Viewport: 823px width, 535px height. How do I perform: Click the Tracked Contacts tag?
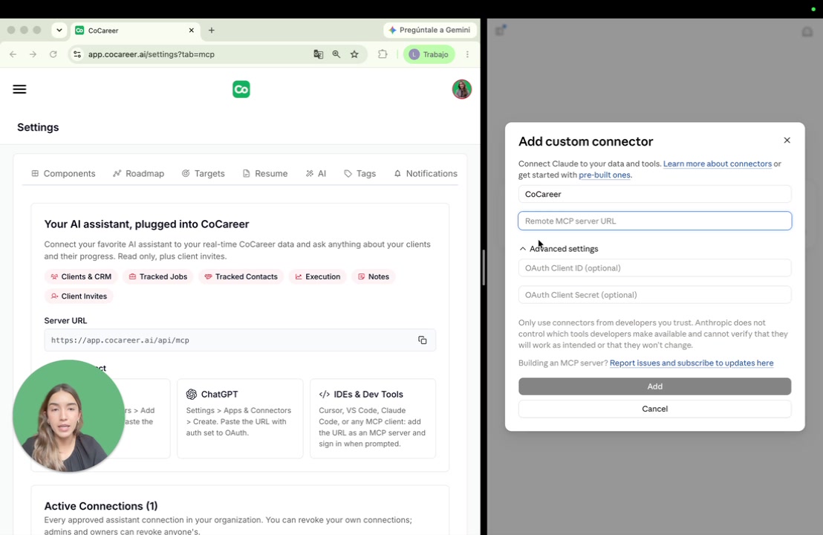tap(241, 276)
